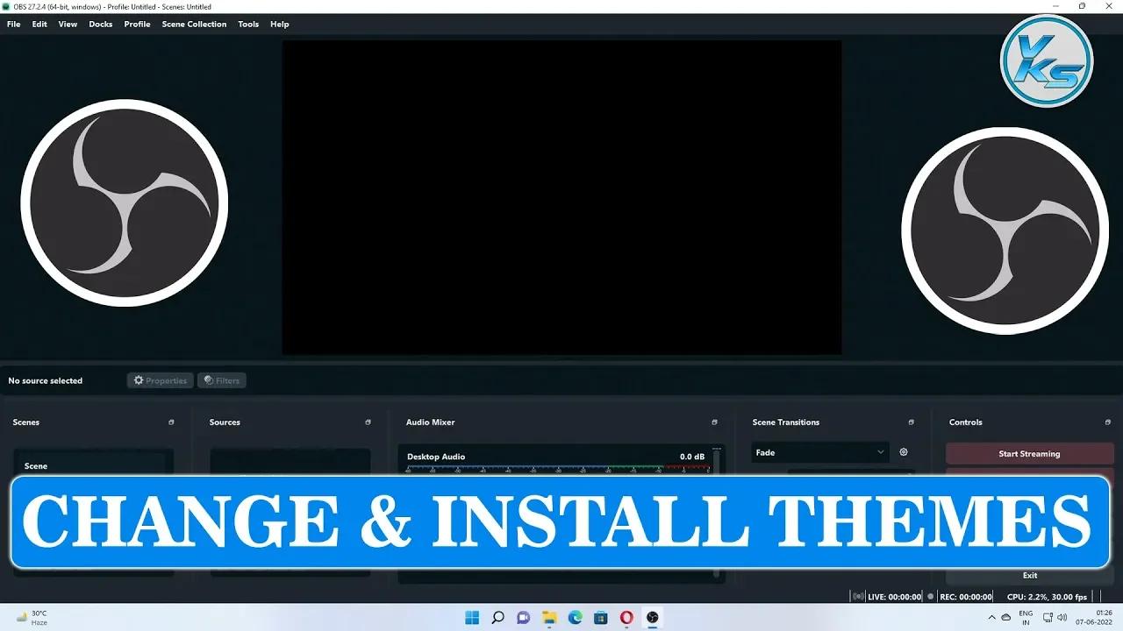Open the Scene Collection menu
The height and width of the screenshot is (631, 1123).
click(x=194, y=24)
